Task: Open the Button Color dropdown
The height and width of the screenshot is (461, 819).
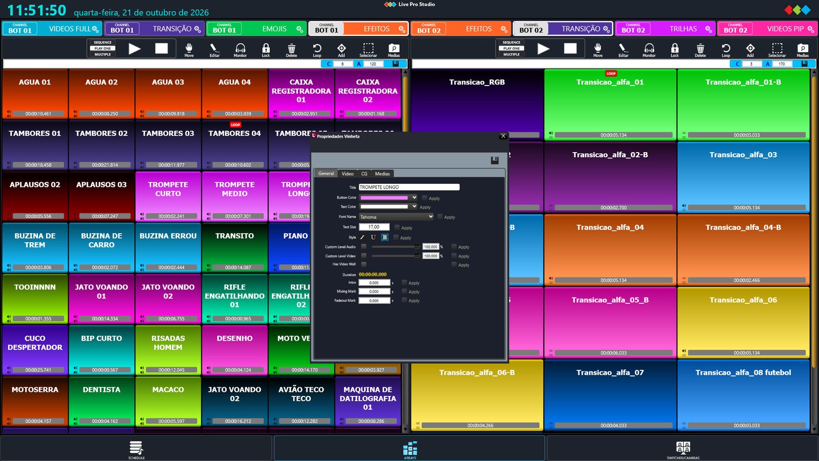Action: pyautogui.click(x=389, y=197)
